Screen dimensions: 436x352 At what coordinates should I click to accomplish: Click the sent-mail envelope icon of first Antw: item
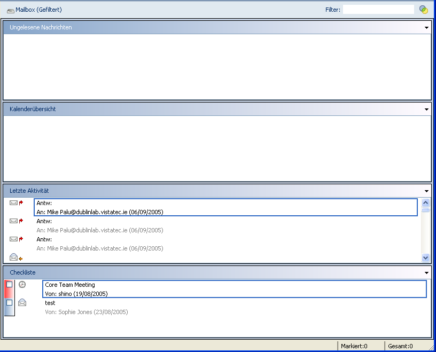[14, 202]
